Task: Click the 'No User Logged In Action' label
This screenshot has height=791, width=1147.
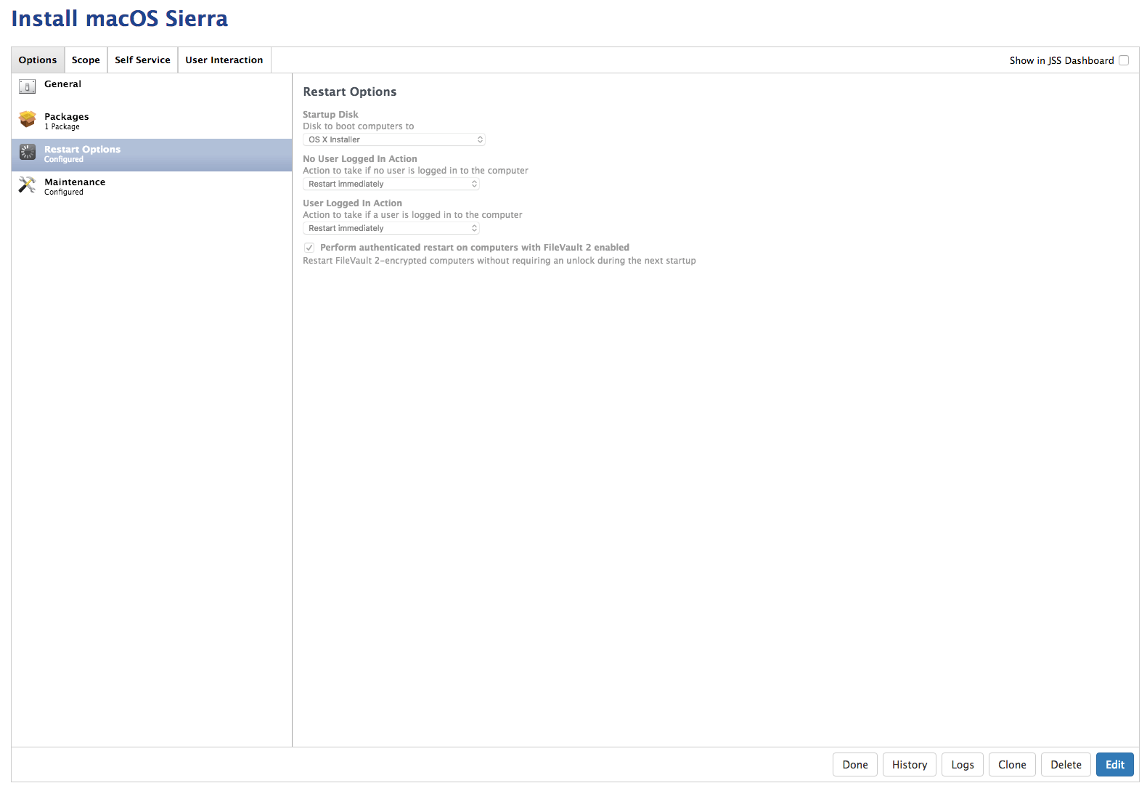Action: [x=360, y=159]
